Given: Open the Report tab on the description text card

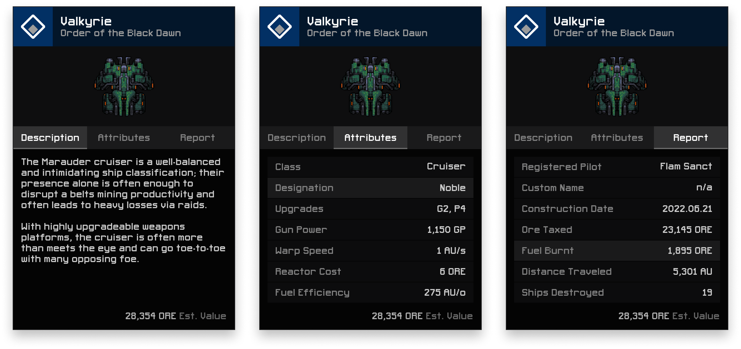Looking at the screenshot, I should click(197, 138).
